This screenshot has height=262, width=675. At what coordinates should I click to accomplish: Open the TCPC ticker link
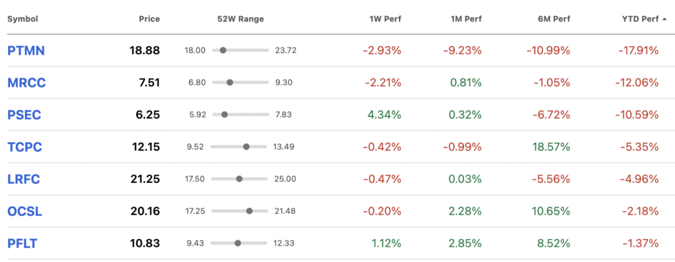tap(24, 147)
